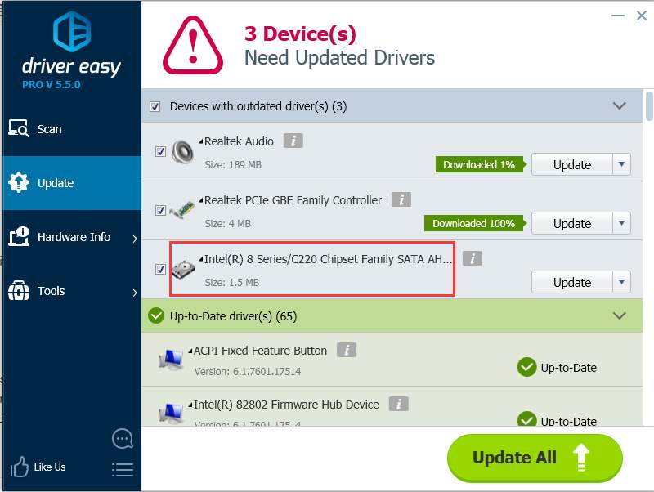Screen dimensions: 654x492
Task: Click the Up-to-Date check icon for ACPI Fixed Feature Button
Action: (526, 367)
